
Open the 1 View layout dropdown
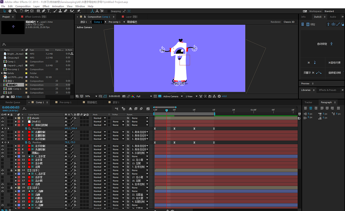pos(191,96)
